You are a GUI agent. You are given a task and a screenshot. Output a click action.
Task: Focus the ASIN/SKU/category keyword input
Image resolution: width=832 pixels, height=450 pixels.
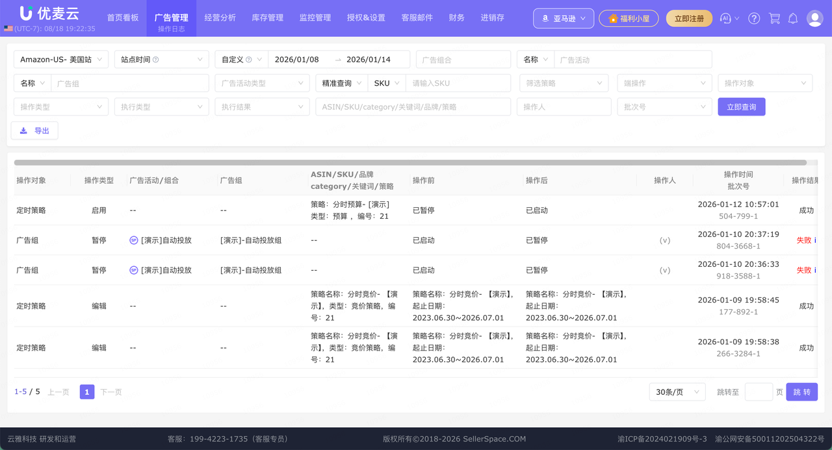[x=413, y=106]
